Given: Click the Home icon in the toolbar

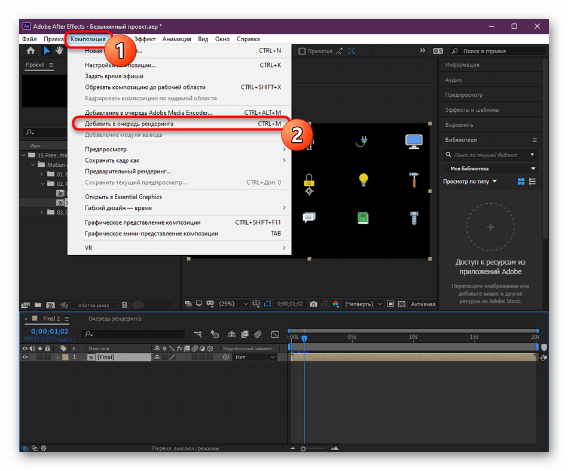Looking at the screenshot, I should tap(30, 51).
